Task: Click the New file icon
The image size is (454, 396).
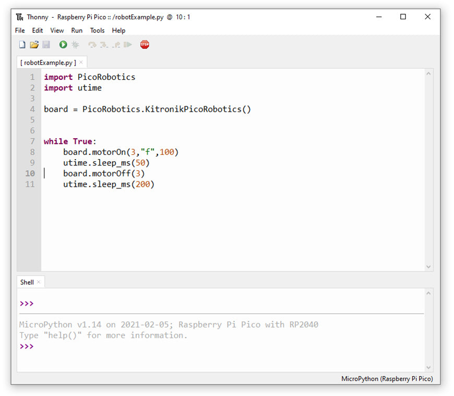Action: pos(22,45)
